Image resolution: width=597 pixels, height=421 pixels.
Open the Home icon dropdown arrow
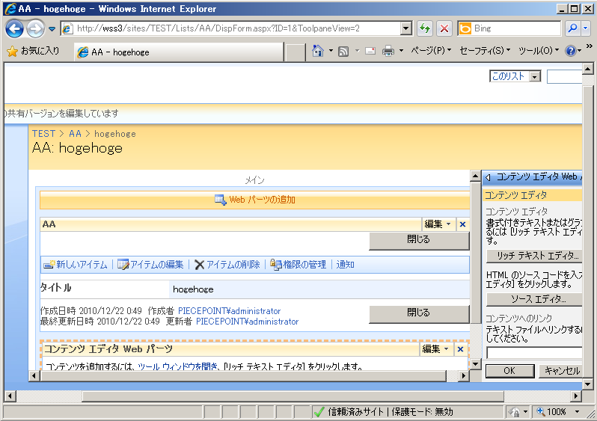pyautogui.click(x=331, y=51)
